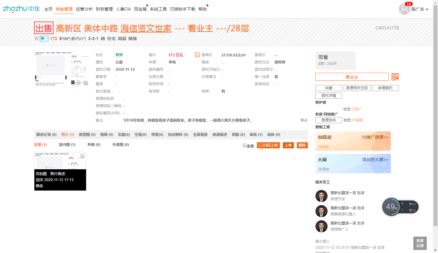Click the green sync icon next to 售单价
The width and height of the screenshot is (438, 253).
click(197, 55)
